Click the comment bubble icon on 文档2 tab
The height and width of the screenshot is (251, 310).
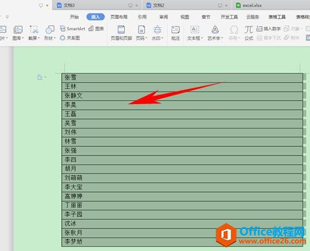coord(220,6)
